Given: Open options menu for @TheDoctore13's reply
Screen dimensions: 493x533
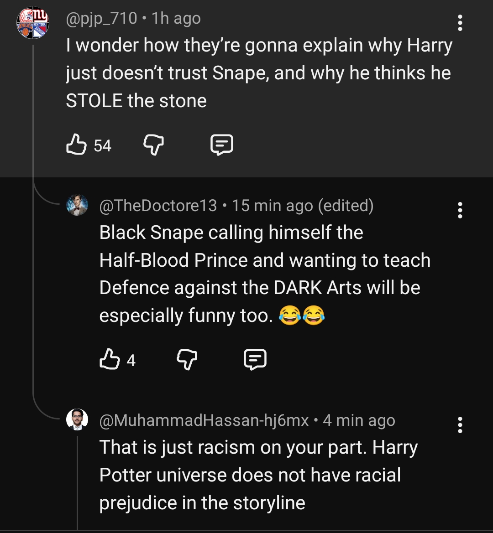Looking at the screenshot, I should tap(460, 210).
